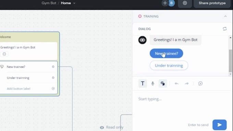Click the Gym Bot avatar in dialog

point(142,40)
